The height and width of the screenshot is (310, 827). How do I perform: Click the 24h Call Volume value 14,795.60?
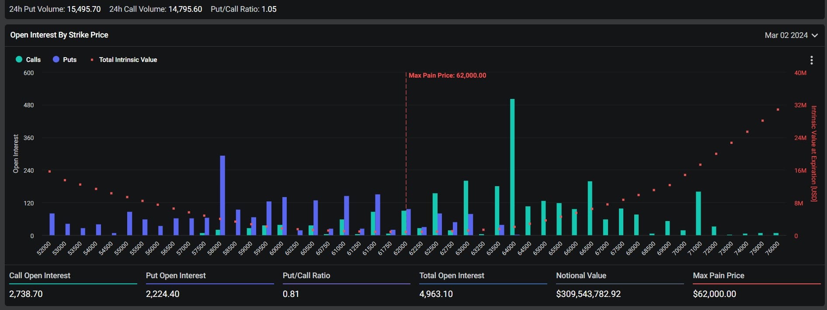[185, 9]
